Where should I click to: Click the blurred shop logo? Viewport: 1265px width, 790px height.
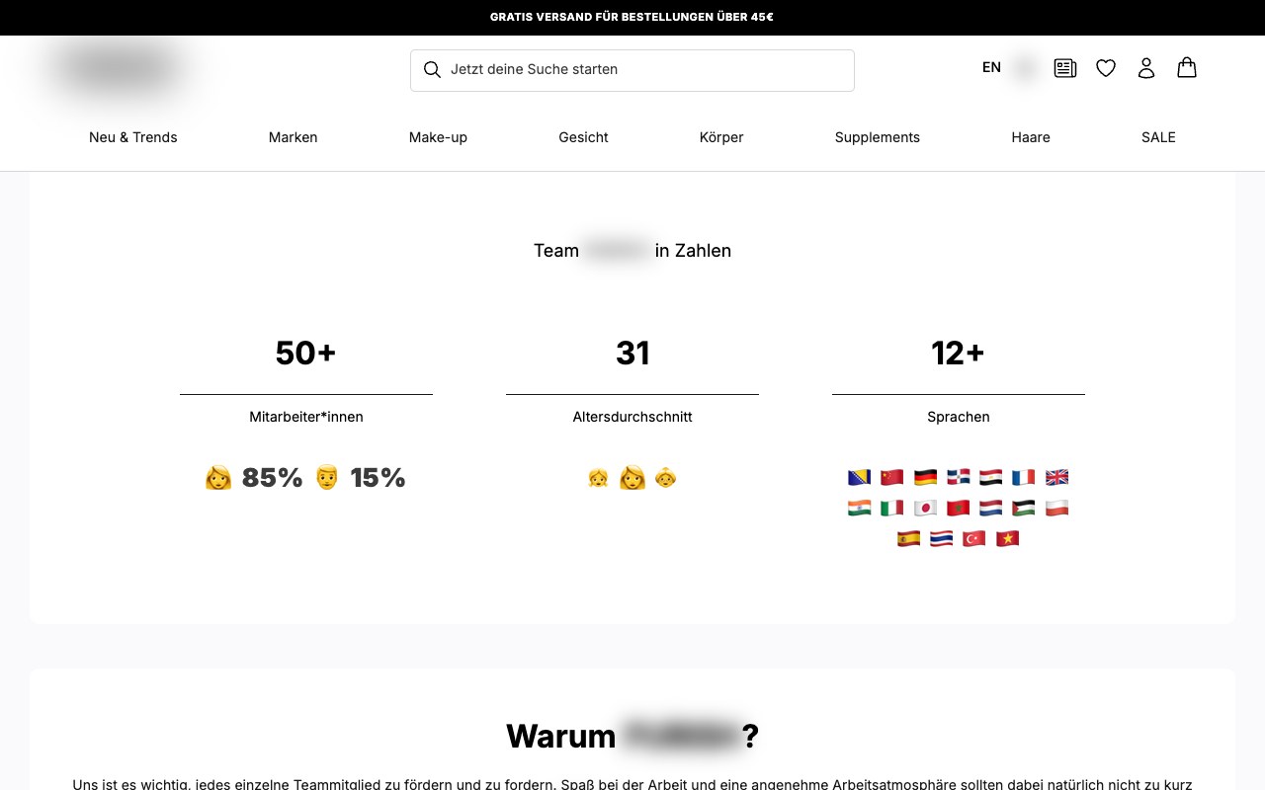click(119, 68)
